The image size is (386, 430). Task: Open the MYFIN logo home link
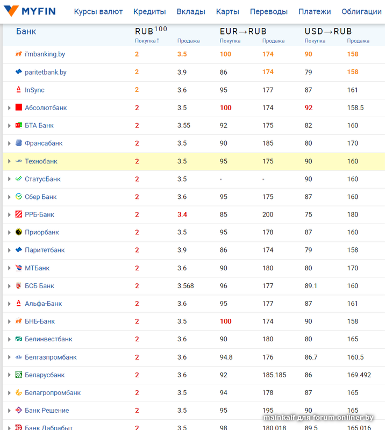[30, 11]
